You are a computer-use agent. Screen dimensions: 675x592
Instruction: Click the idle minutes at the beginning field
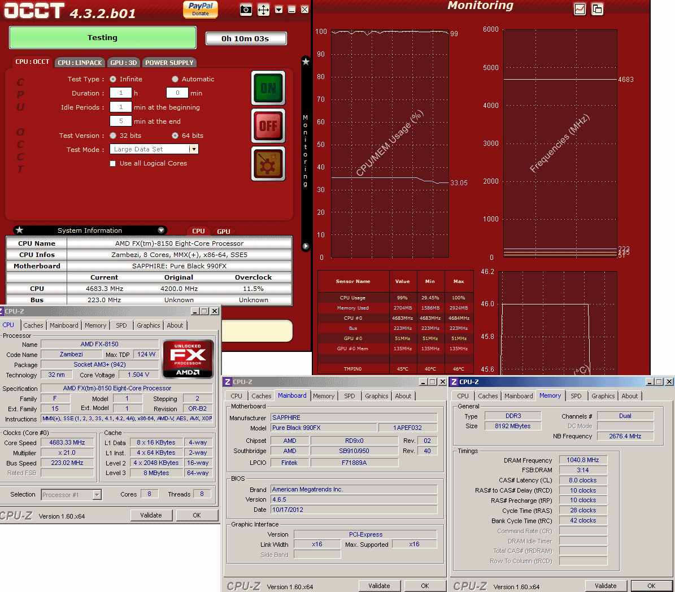(120, 107)
